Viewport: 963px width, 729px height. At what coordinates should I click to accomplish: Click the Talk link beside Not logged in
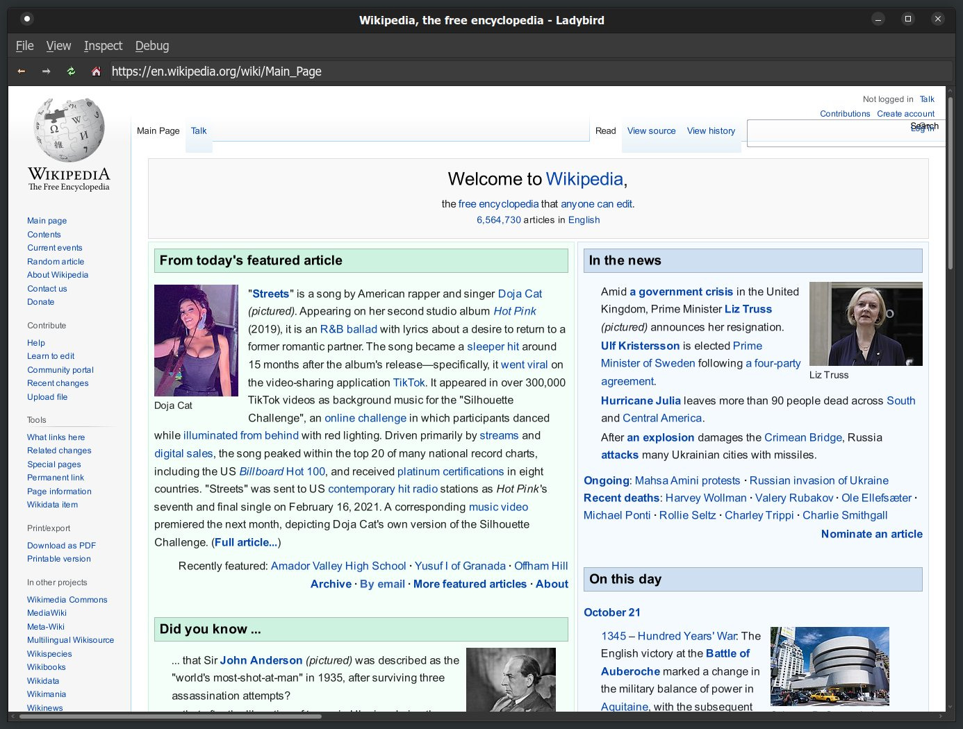pos(927,99)
